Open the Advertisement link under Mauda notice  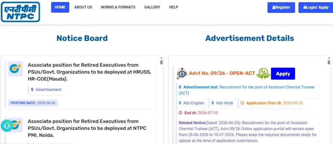click(x=48, y=90)
